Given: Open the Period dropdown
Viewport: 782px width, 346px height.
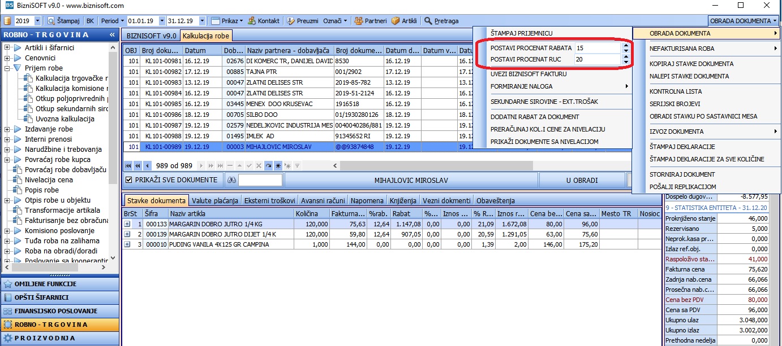Looking at the screenshot, I should point(113,21).
